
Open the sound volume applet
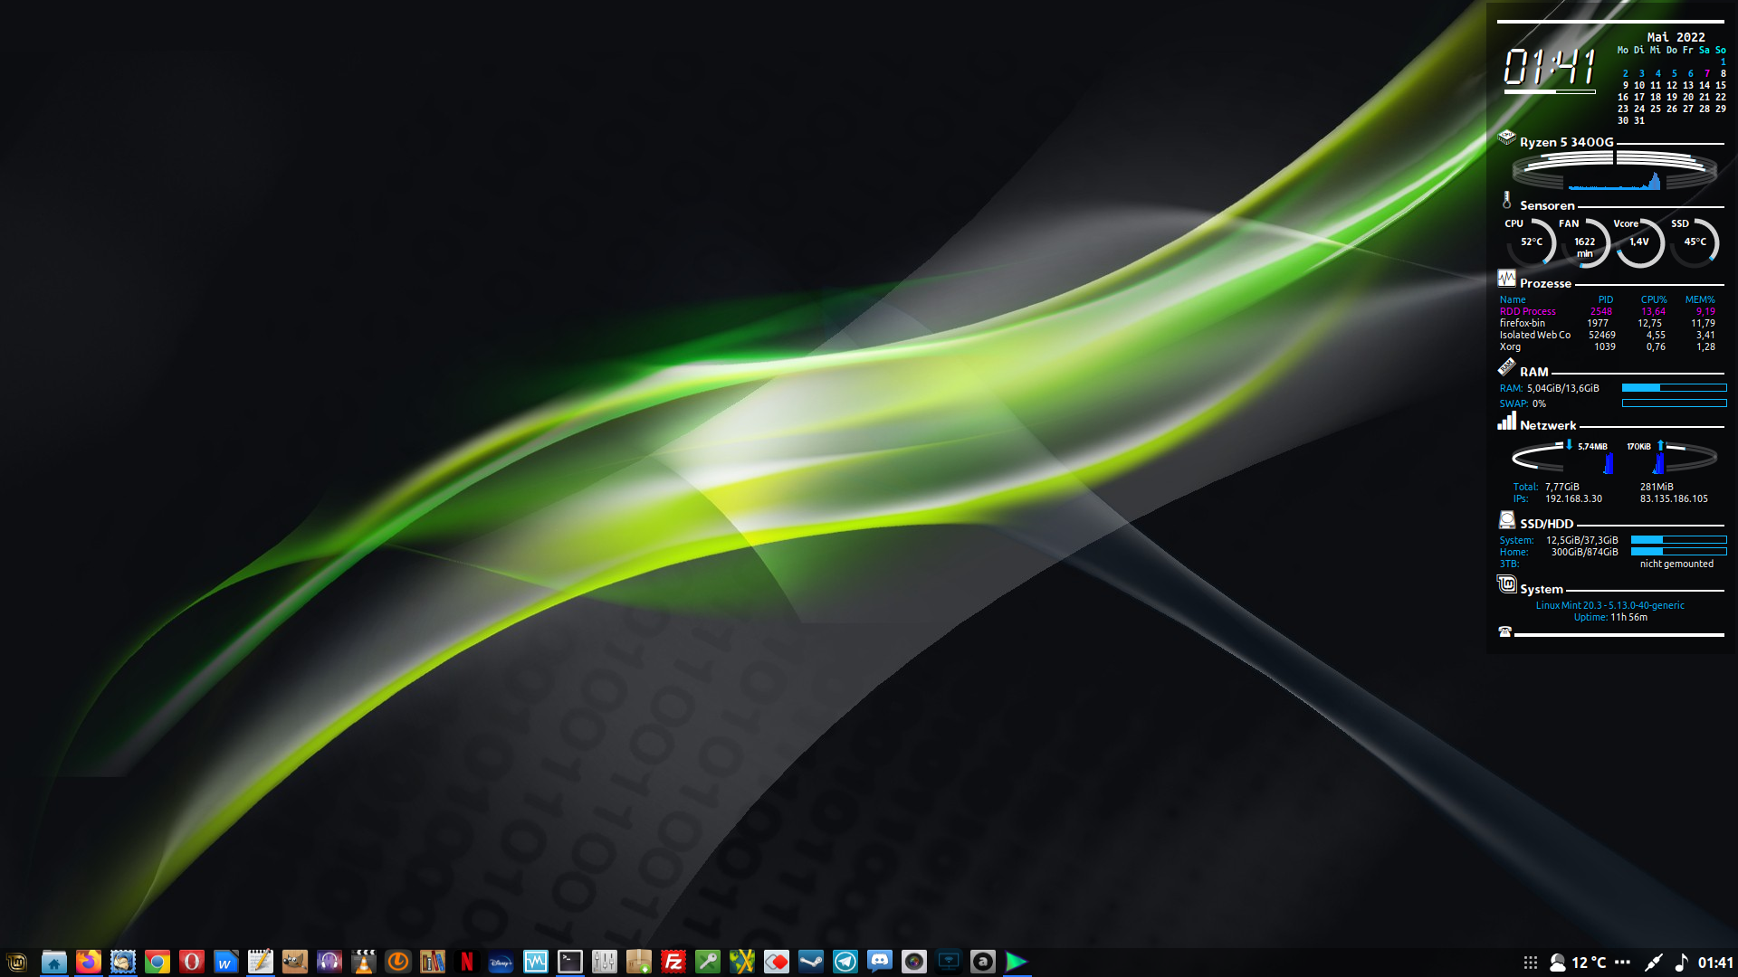(1681, 962)
